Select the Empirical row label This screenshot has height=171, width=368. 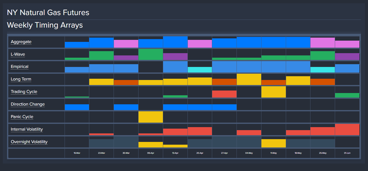[x=20, y=67]
